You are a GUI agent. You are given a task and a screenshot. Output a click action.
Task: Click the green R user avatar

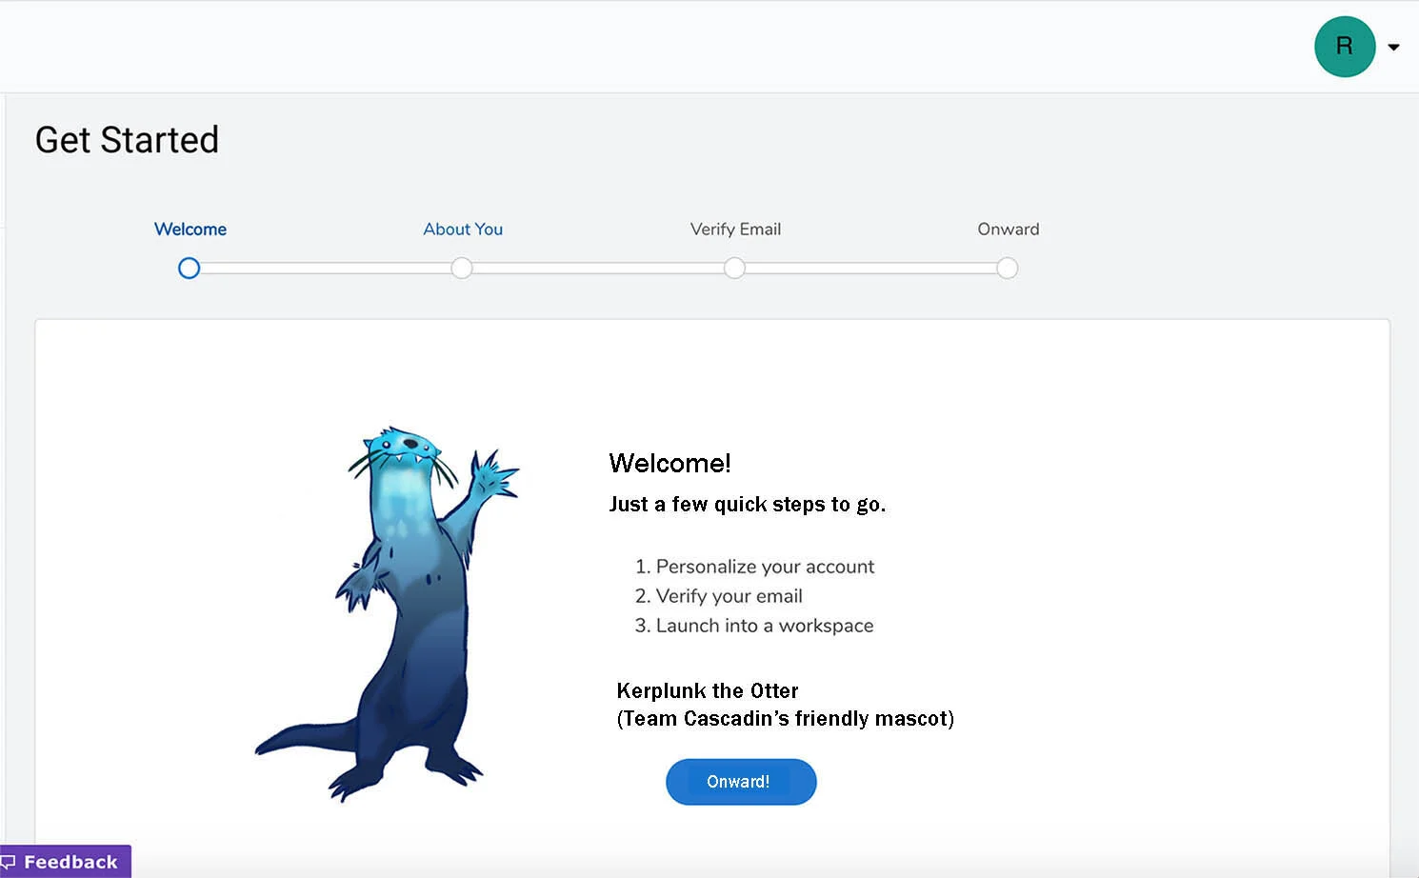tap(1345, 47)
